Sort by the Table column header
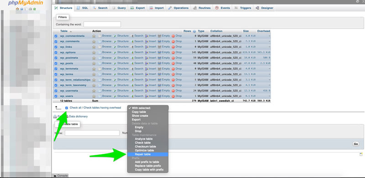365x178 pixels. (64, 31)
